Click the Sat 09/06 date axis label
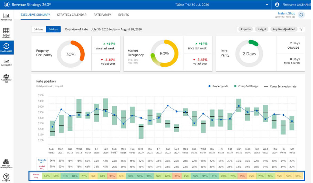 pyautogui.click(x=292, y=150)
